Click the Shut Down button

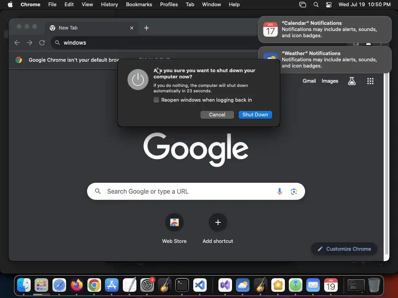coord(255,115)
